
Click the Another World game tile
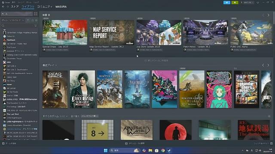[137, 130]
